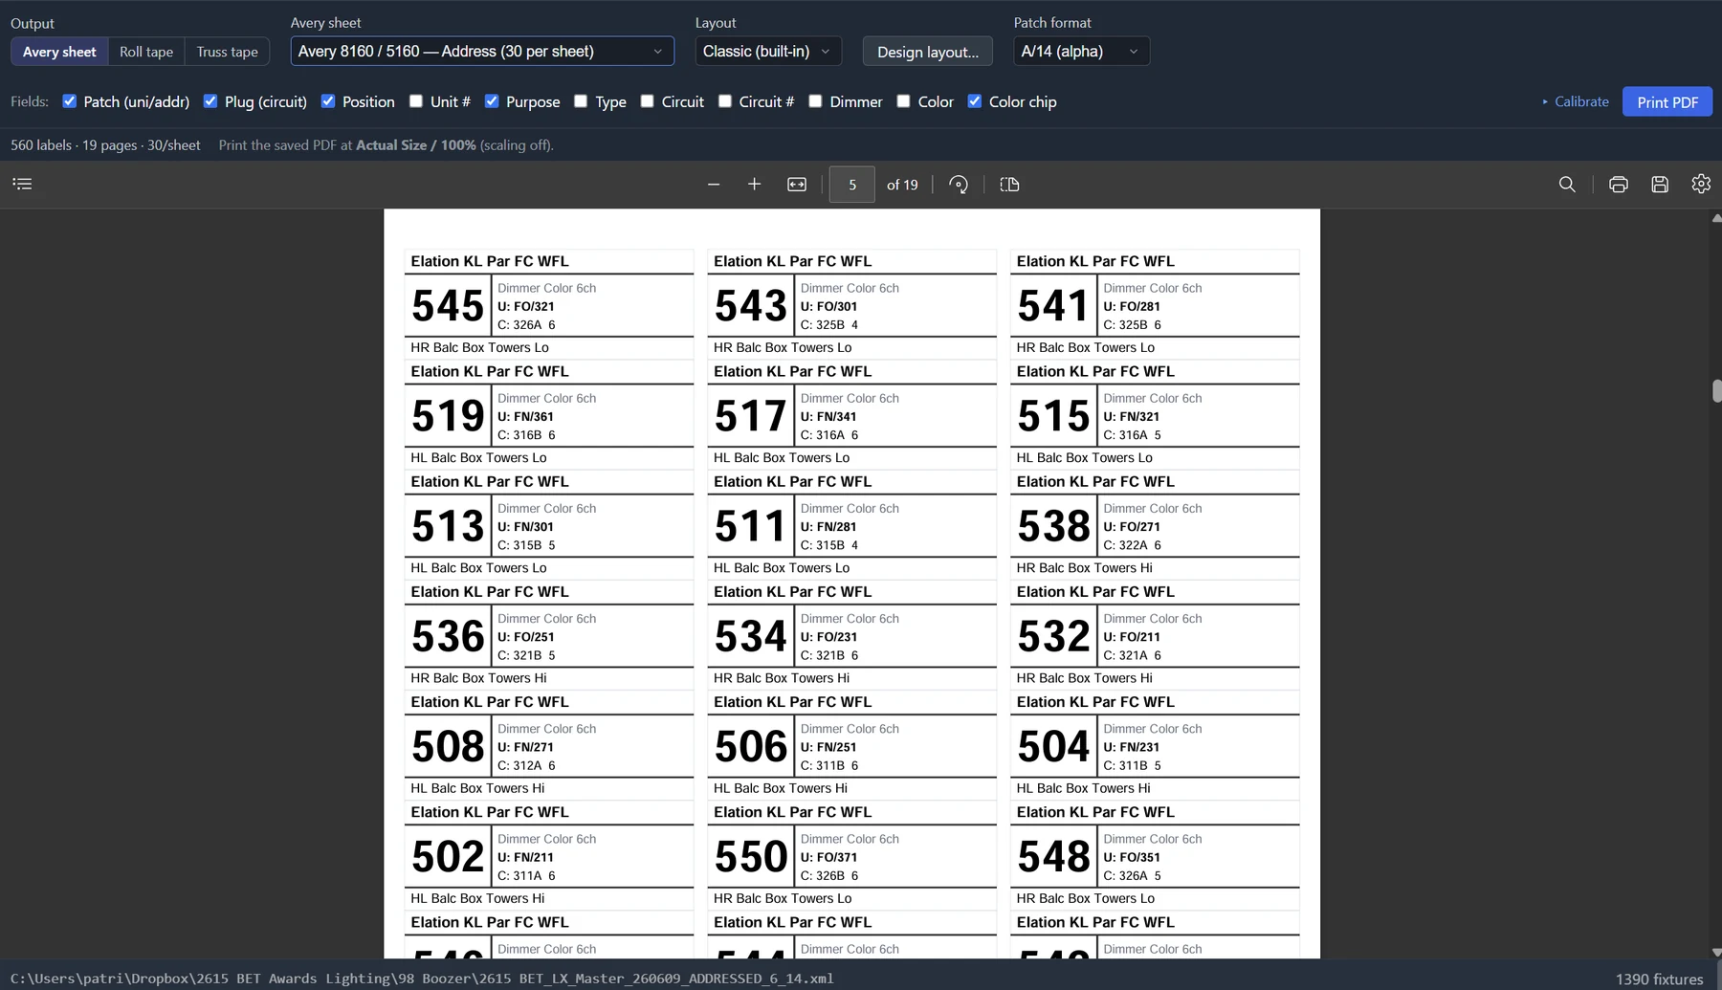Expand the Calibrate section
1722x990 pixels.
1576,101
